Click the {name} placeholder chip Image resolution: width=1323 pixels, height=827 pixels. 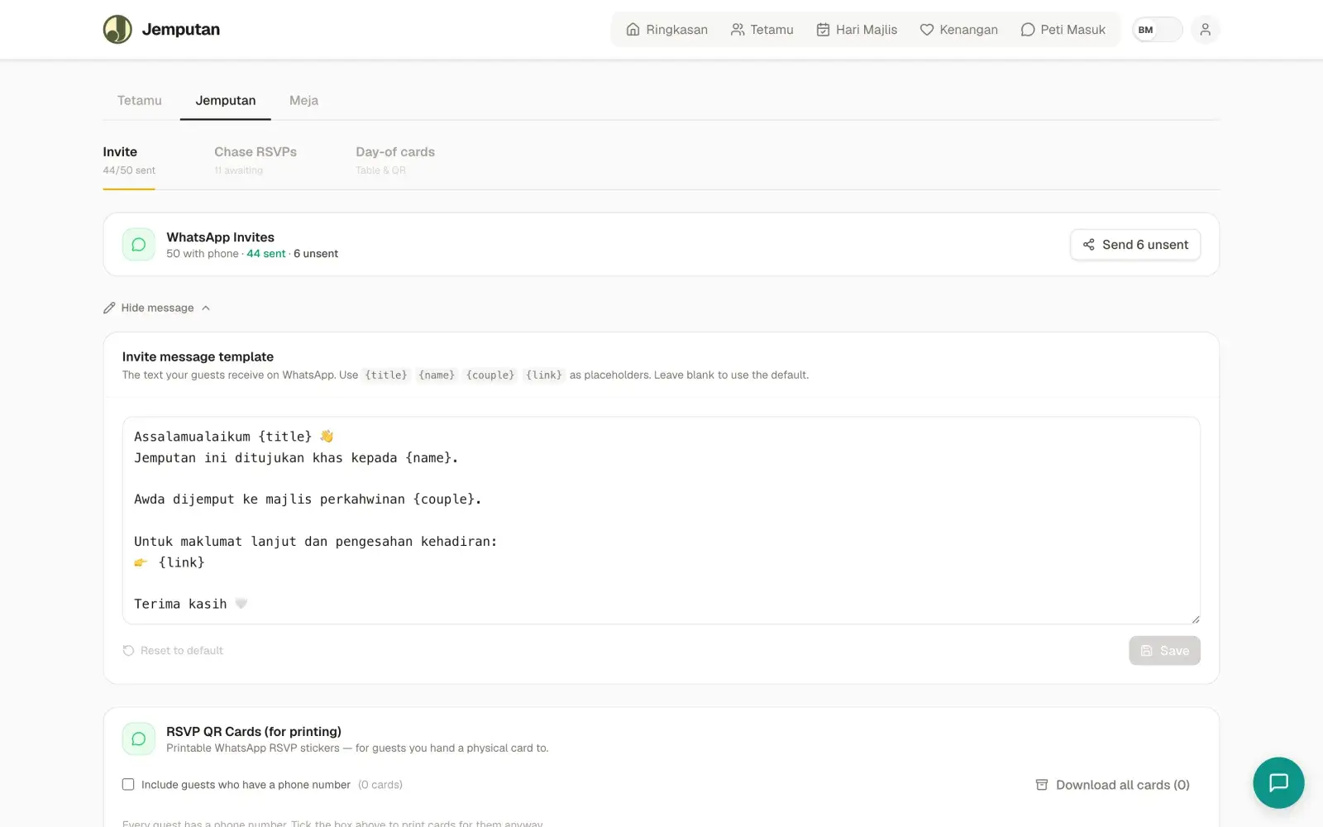[x=437, y=375]
